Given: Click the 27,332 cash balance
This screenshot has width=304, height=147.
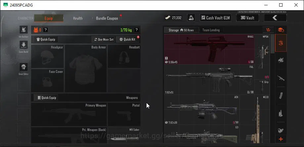Looking at the screenshot, I should [177, 18].
